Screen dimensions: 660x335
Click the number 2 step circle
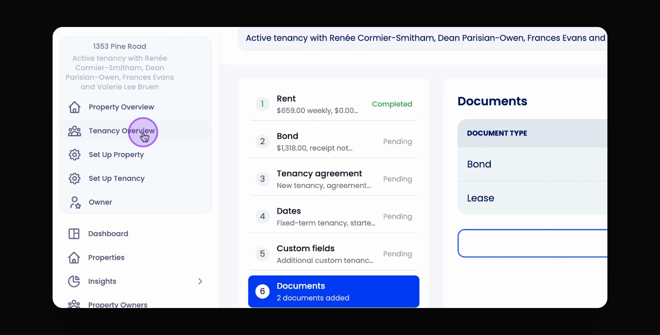coord(263,141)
